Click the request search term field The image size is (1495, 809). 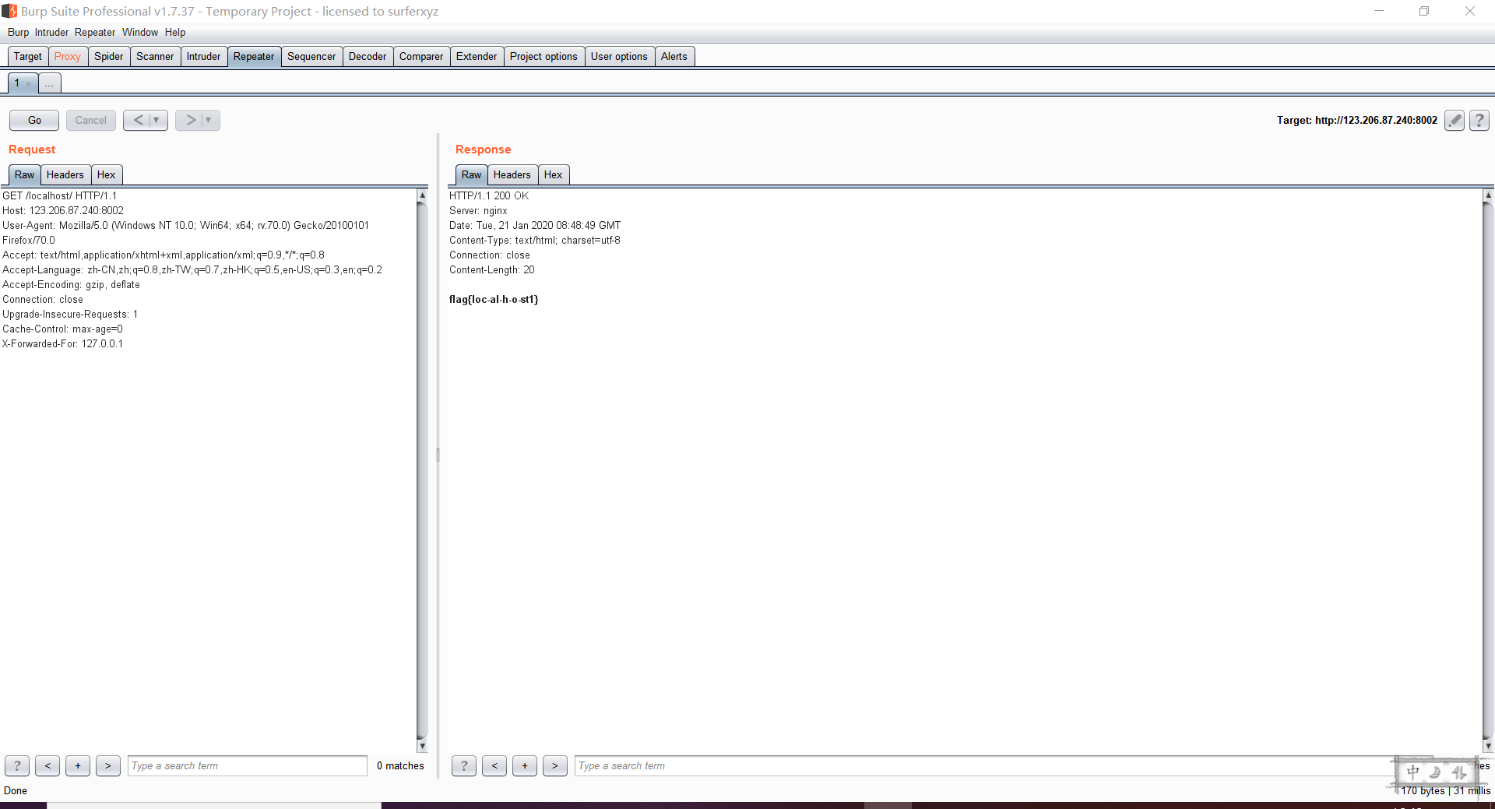(x=248, y=766)
